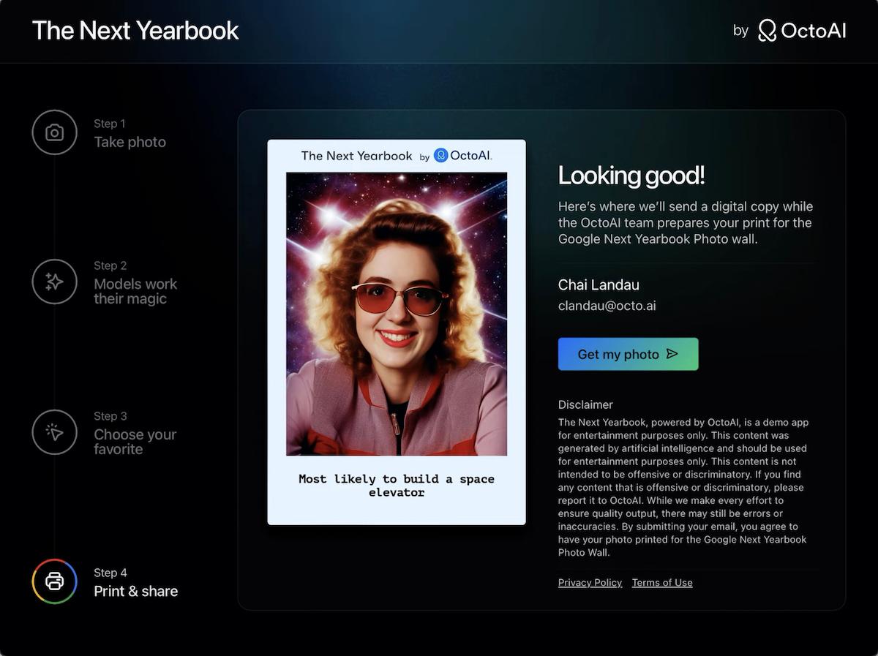
Task: Open the Privacy Policy link
Action: tap(590, 582)
